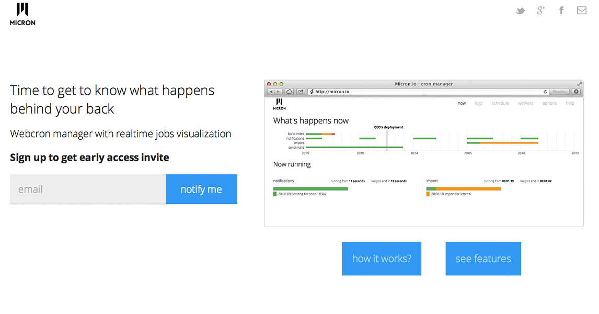
Task: Select the help tab in mockup
Action: tap(570, 103)
